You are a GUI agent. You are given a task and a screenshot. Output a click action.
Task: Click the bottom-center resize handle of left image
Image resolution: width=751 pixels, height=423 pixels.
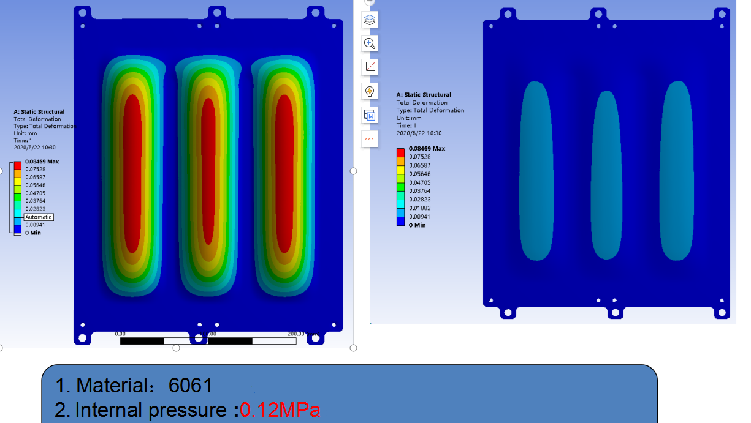tap(177, 348)
